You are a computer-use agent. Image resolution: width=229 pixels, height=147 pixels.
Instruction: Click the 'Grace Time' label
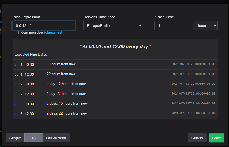164,17
